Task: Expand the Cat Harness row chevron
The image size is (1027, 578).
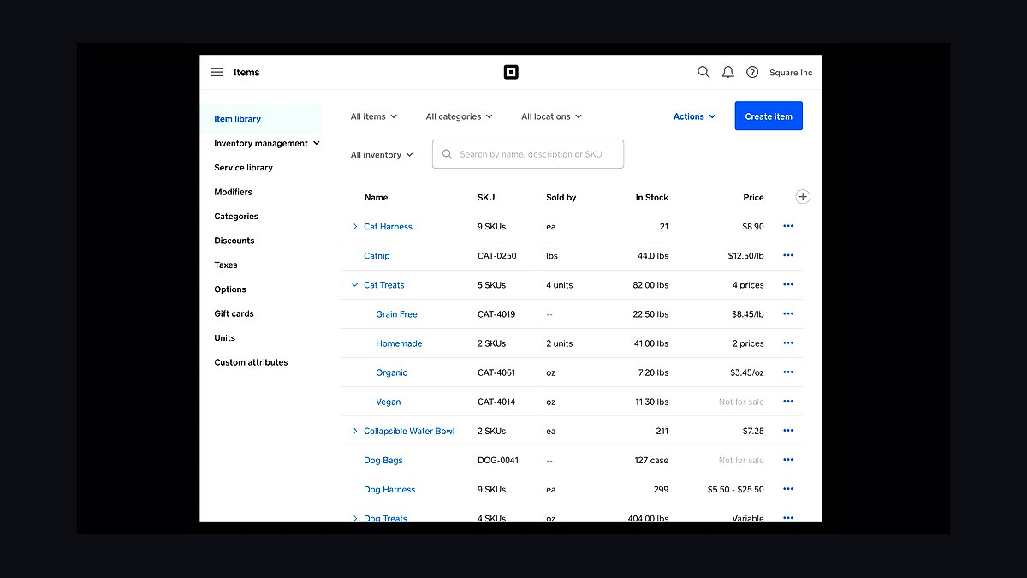Action: [x=355, y=227]
